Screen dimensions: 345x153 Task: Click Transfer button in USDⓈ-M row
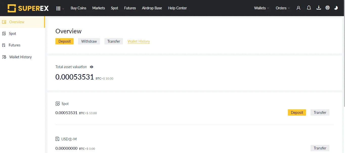[320, 148]
